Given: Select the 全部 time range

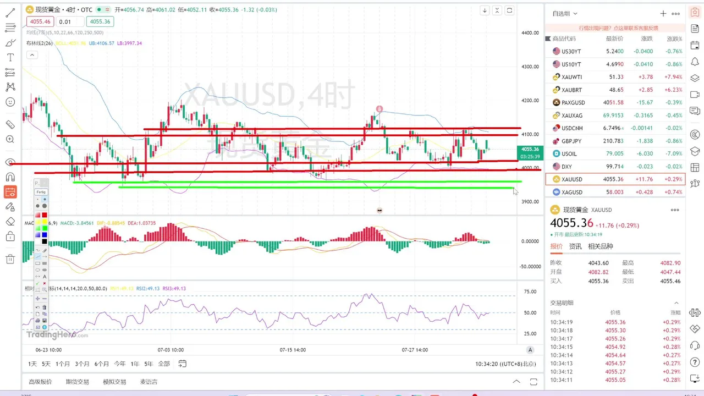Looking at the screenshot, I should (x=164, y=364).
